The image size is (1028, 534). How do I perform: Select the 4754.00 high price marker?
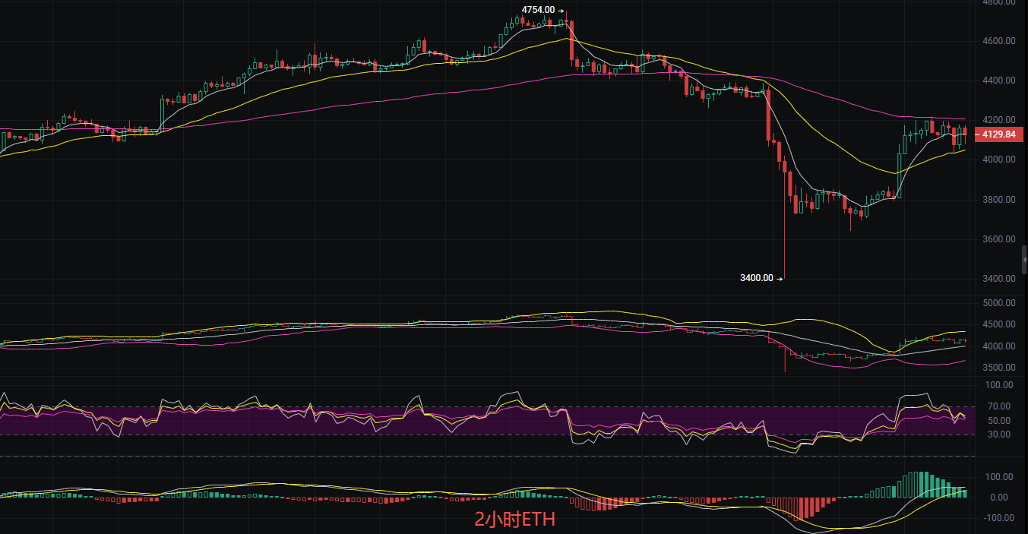(539, 11)
